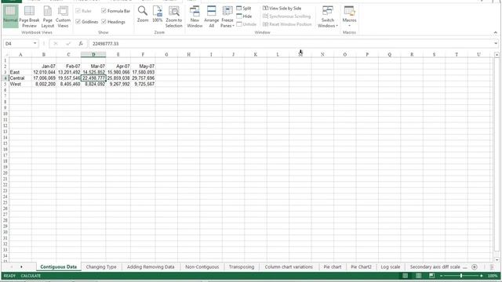Select column D header

pos(93,55)
